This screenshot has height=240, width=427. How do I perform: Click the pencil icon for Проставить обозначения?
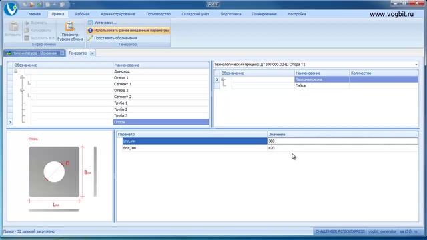tap(91, 38)
